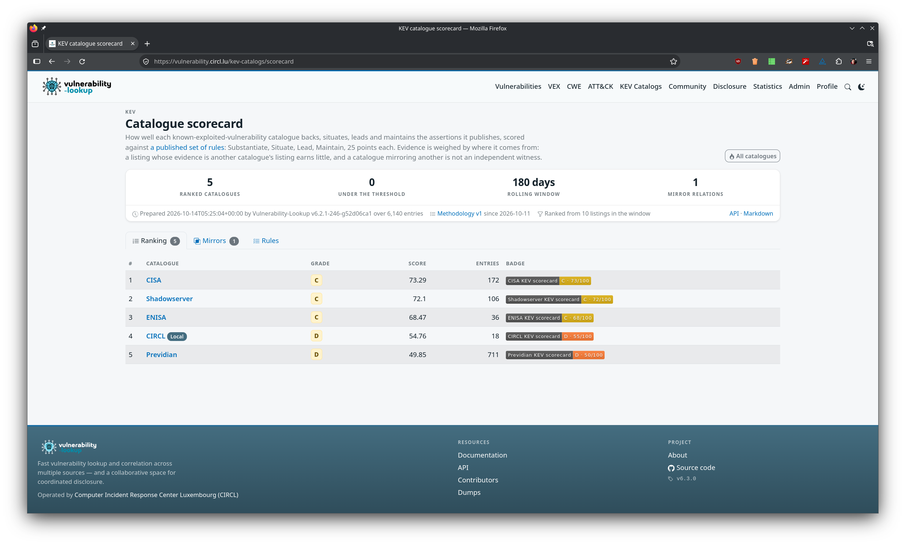Open the Disclosure nav item

click(729, 86)
